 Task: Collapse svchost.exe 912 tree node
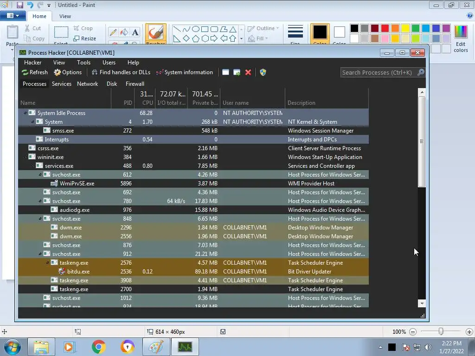point(40,254)
